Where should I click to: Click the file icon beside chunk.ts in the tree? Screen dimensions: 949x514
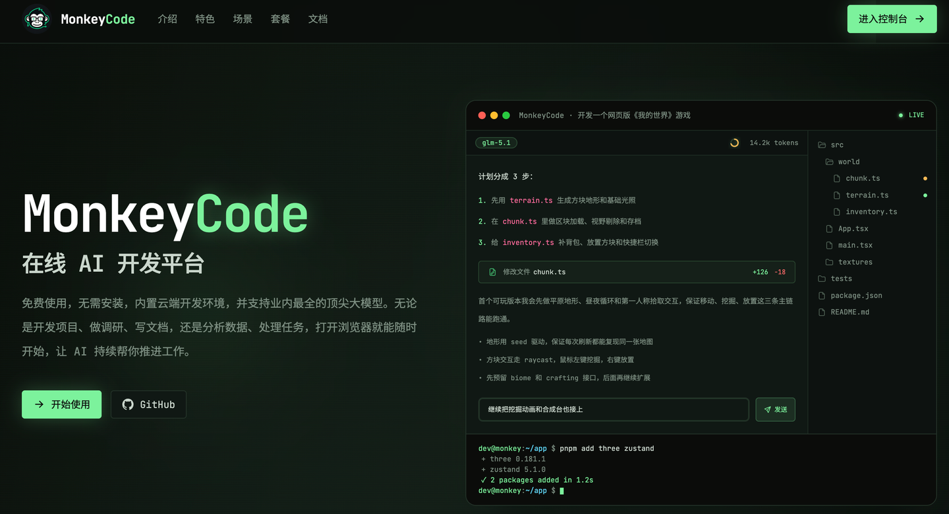tap(837, 178)
